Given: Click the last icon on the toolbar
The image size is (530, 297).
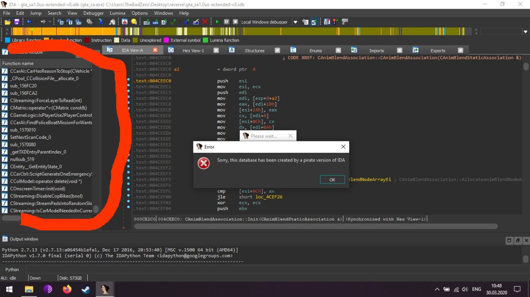Looking at the screenshot, I should (345, 22).
